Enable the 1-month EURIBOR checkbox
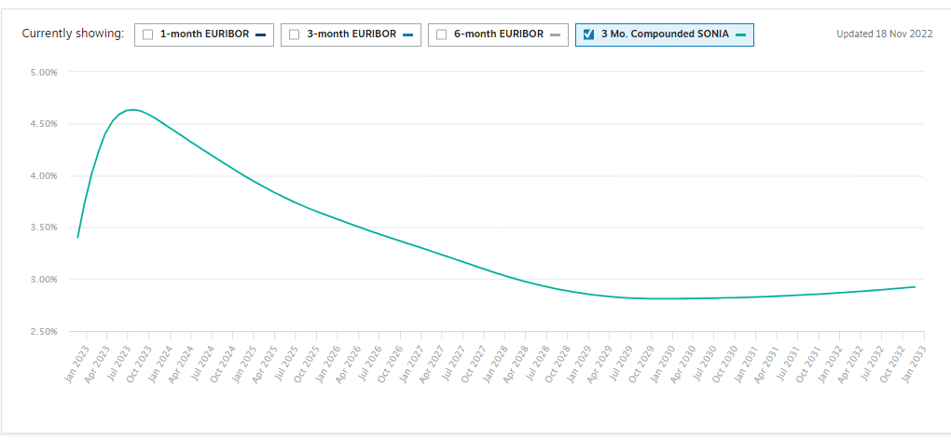Image resolution: width=951 pixels, height=441 pixels. point(147,34)
